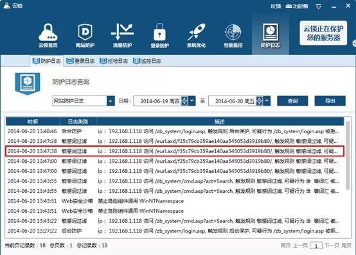
Task: Open the end date calendar dropdown
Action: point(267,101)
